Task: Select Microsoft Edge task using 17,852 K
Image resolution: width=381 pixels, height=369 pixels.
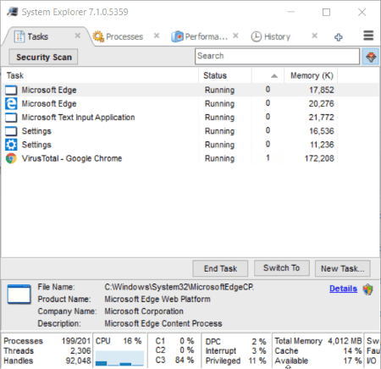Action: click(x=190, y=90)
